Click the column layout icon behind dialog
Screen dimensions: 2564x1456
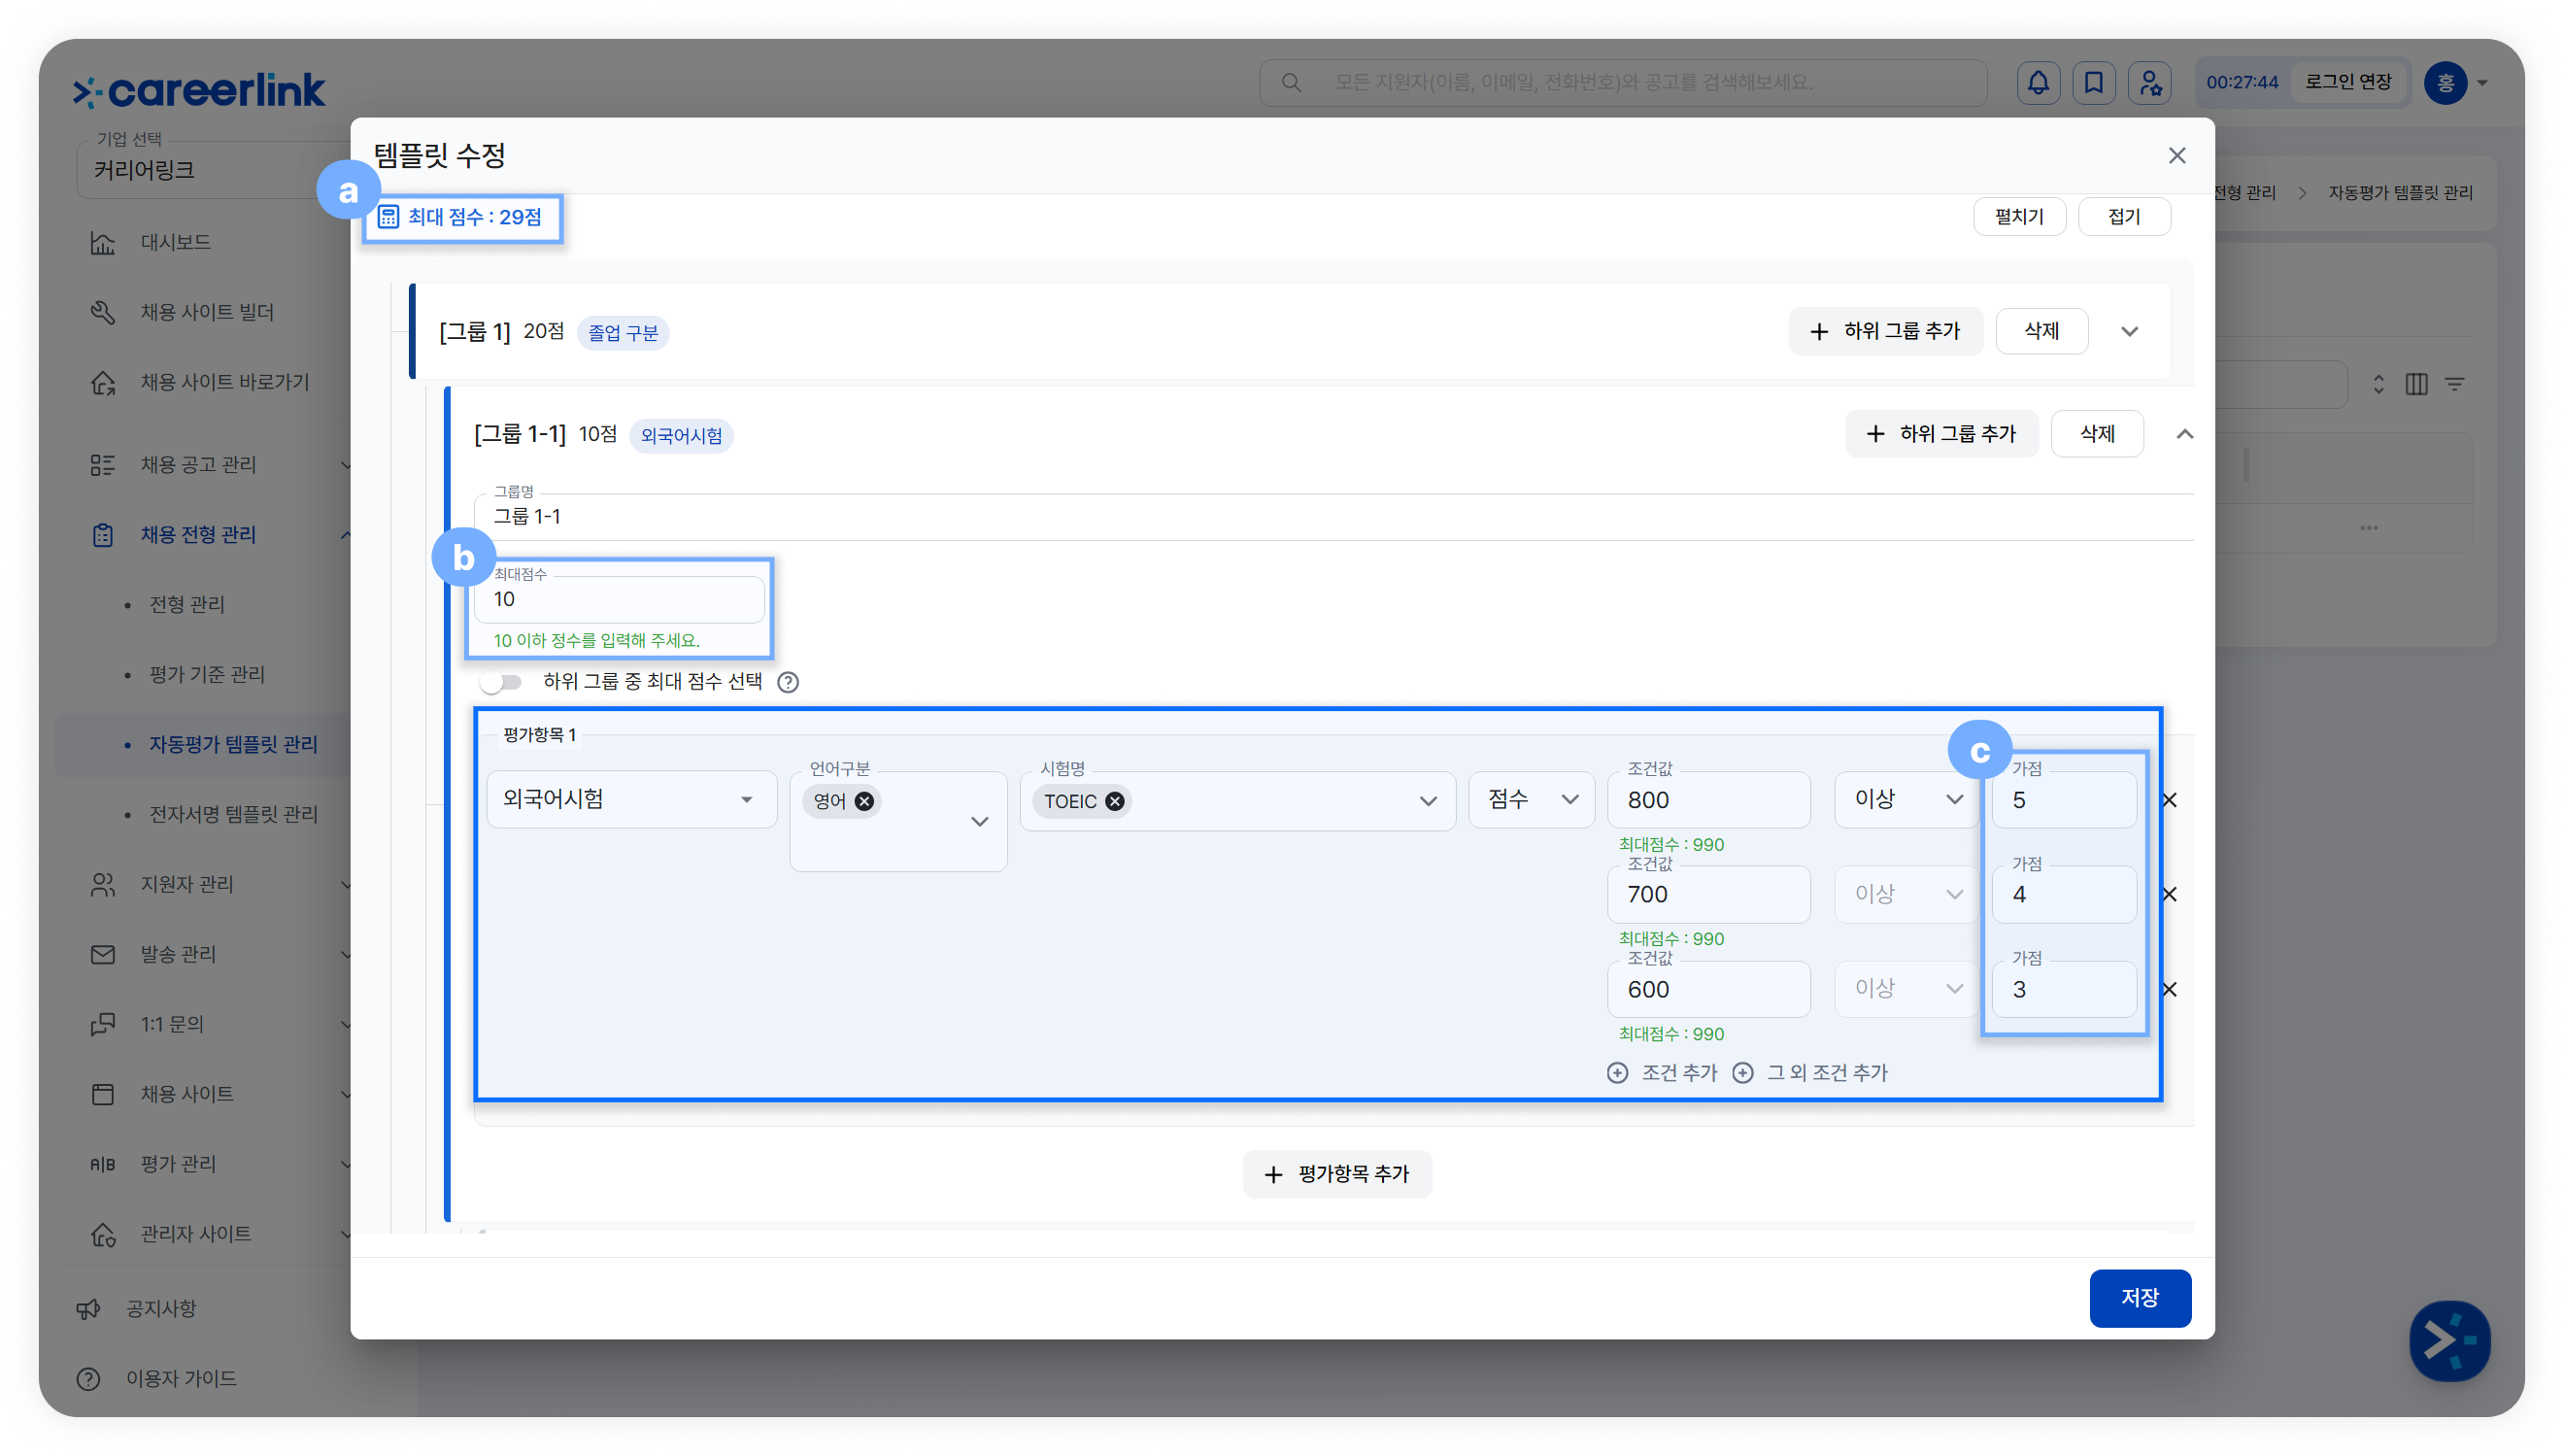click(x=2416, y=385)
